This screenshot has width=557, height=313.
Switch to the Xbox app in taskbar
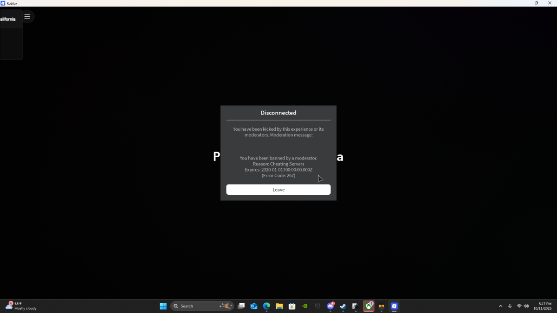click(369, 306)
